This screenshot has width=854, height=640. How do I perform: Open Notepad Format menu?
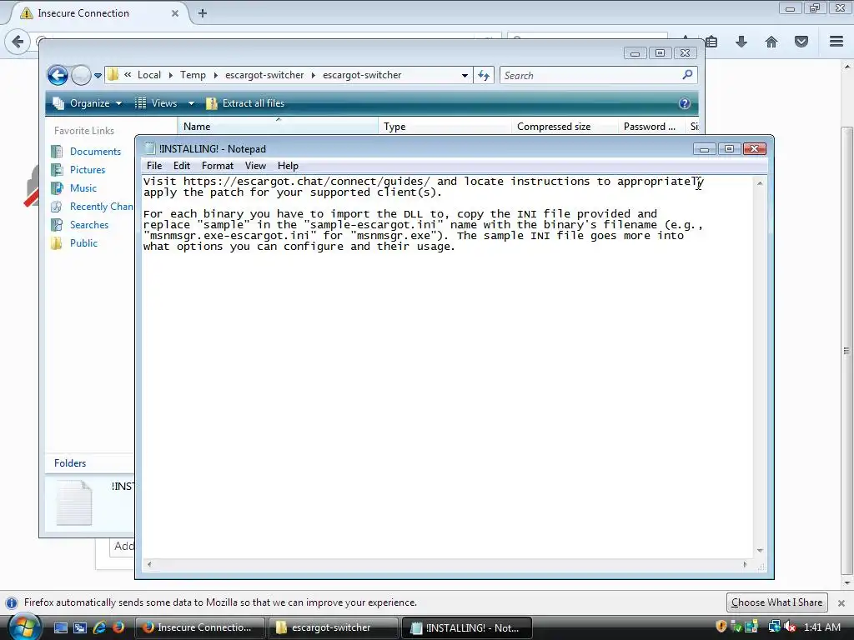tap(218, 166)
